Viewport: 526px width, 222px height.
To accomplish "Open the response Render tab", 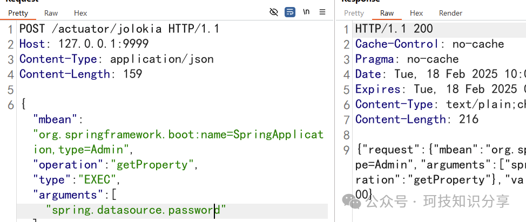I will (450, 13).
